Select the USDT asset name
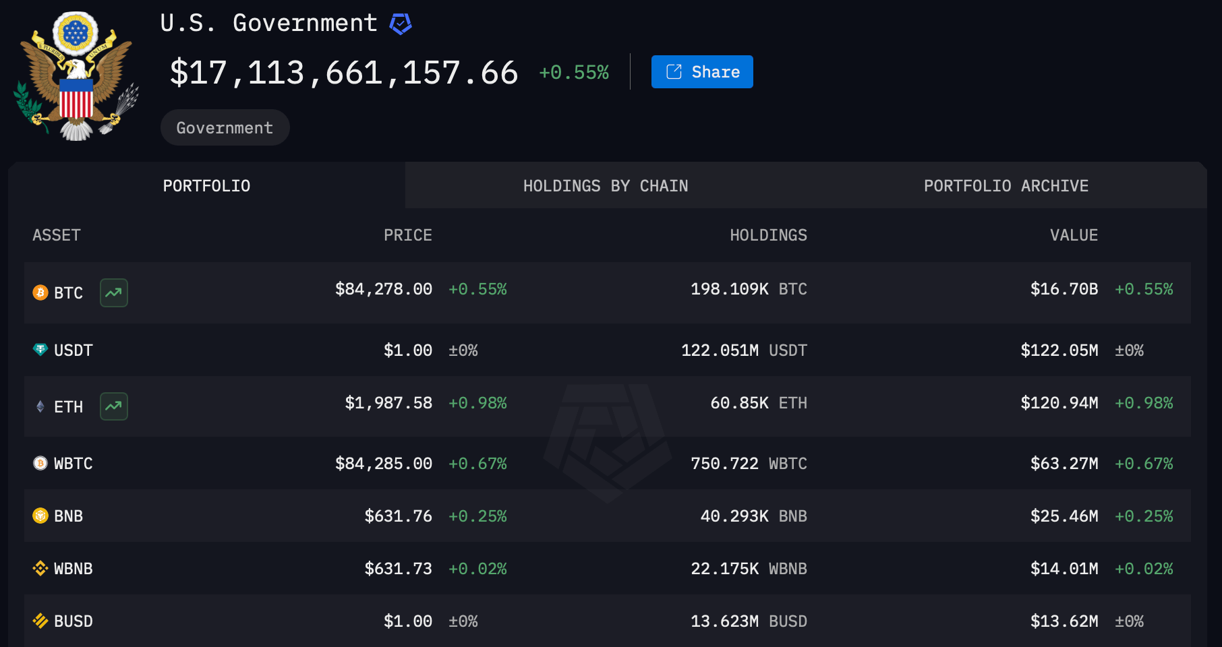The image size is (1222, 647). pyautogui.click(x=74, y=350)
